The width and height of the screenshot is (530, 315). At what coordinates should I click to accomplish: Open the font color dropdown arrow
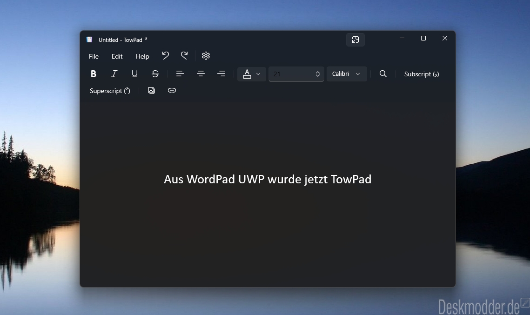tap(259, 74)
